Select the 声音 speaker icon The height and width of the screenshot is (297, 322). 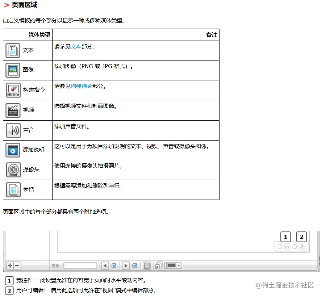(x=13, y=130)
